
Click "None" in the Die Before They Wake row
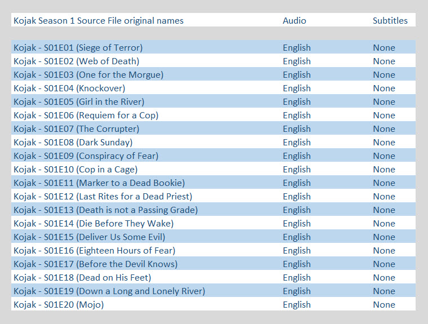[x=384, y=224]
